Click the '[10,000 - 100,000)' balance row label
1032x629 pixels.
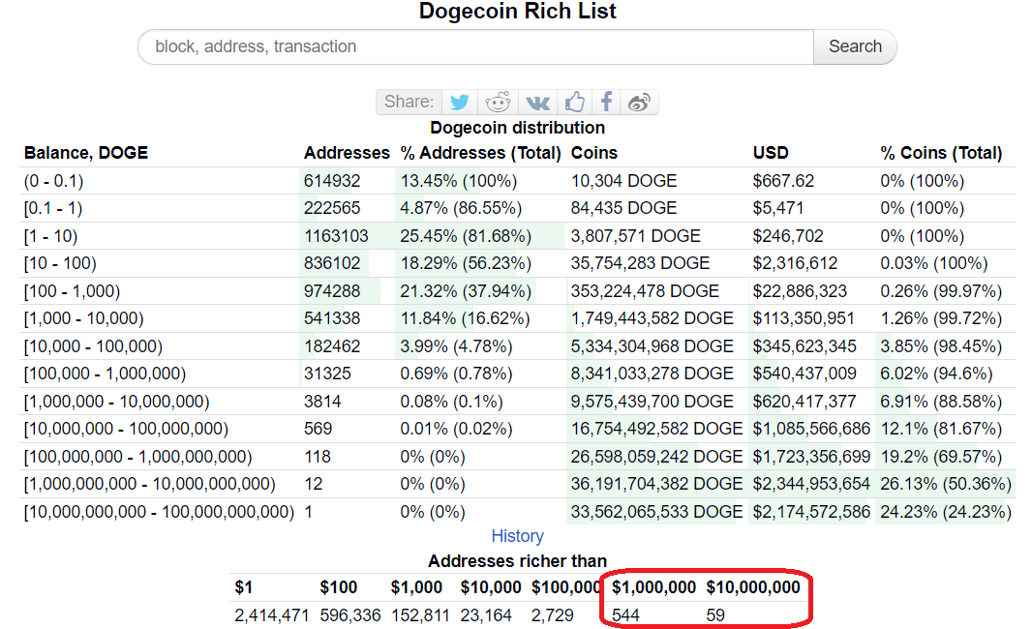[x=94, y=346]
